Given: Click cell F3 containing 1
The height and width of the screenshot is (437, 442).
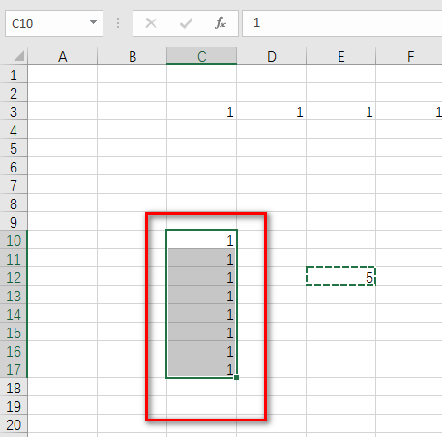Looking at the screenshot, I should [x=409, y=111].
